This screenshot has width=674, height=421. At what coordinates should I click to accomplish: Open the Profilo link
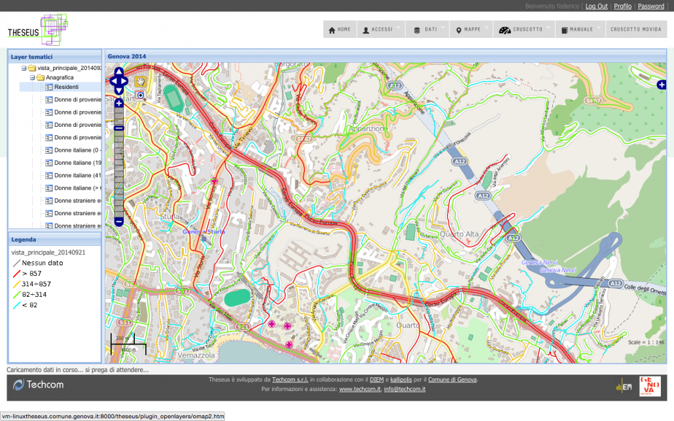click(622, 6)
